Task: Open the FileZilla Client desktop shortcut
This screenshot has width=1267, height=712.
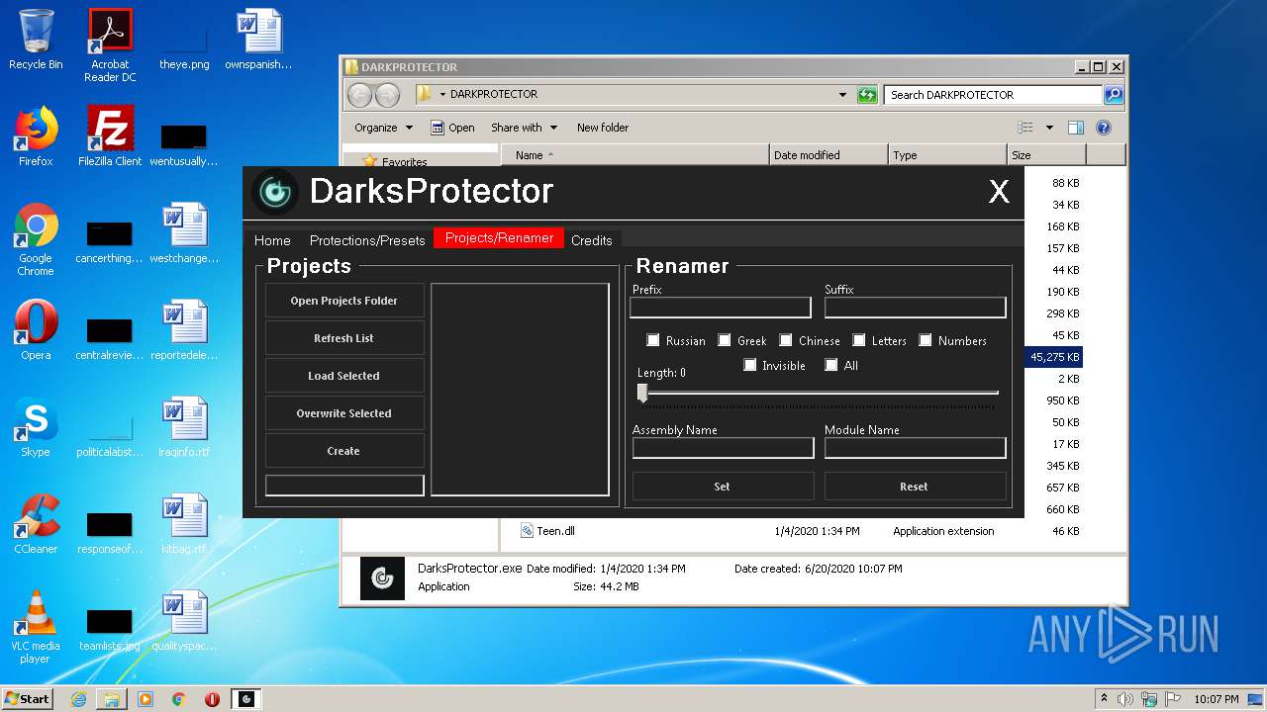Action: (x=110, y=136)
